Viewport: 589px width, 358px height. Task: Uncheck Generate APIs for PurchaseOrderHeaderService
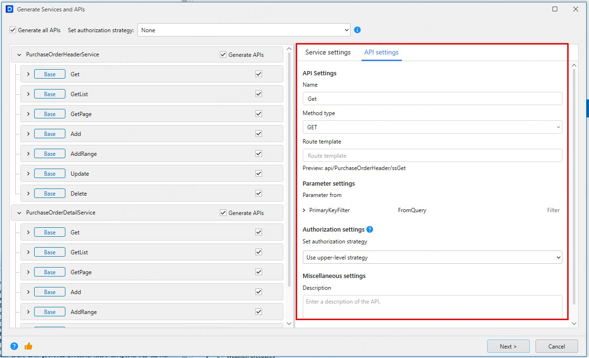point(223,54)
